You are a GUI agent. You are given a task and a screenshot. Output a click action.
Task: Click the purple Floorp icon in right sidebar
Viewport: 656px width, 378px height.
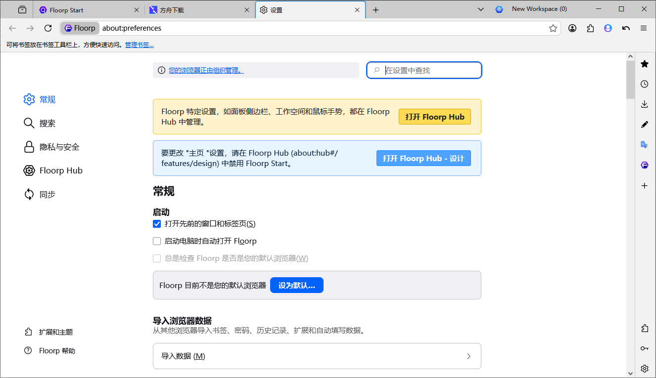[645, 165]
